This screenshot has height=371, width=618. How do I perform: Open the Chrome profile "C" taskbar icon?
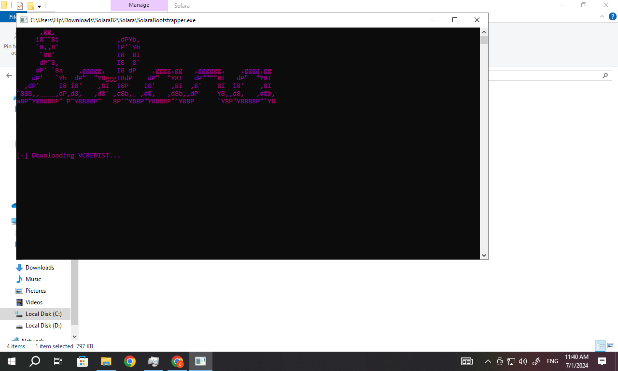(177, 361)
